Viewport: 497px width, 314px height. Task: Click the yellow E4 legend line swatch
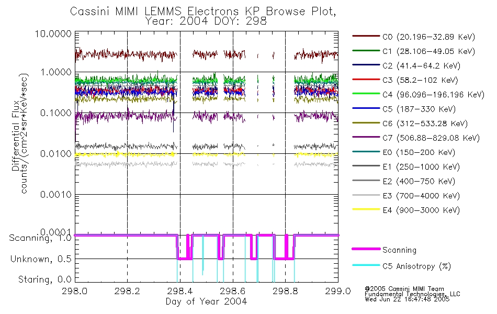[x=366, y=209]
